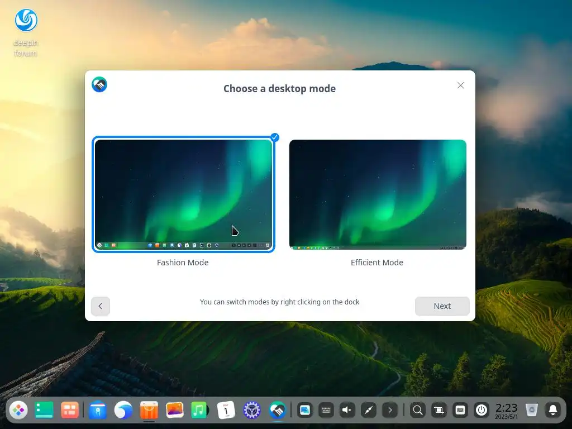
Task: Click the welcome app icon in dialog header
Action: 99,85
